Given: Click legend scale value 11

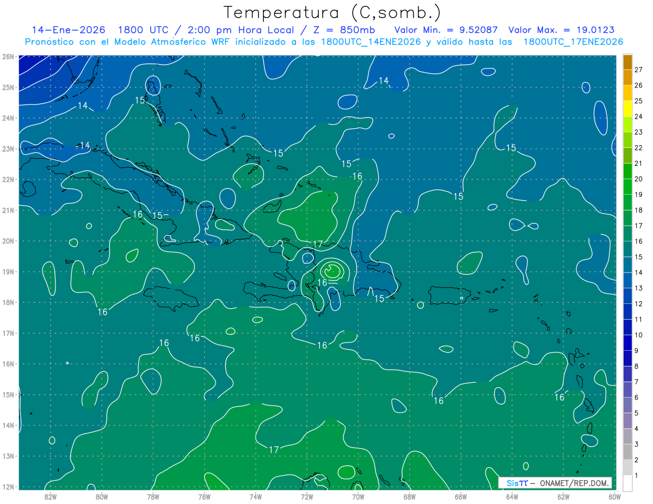Looking at the screenshot, I should coord(639,319).
